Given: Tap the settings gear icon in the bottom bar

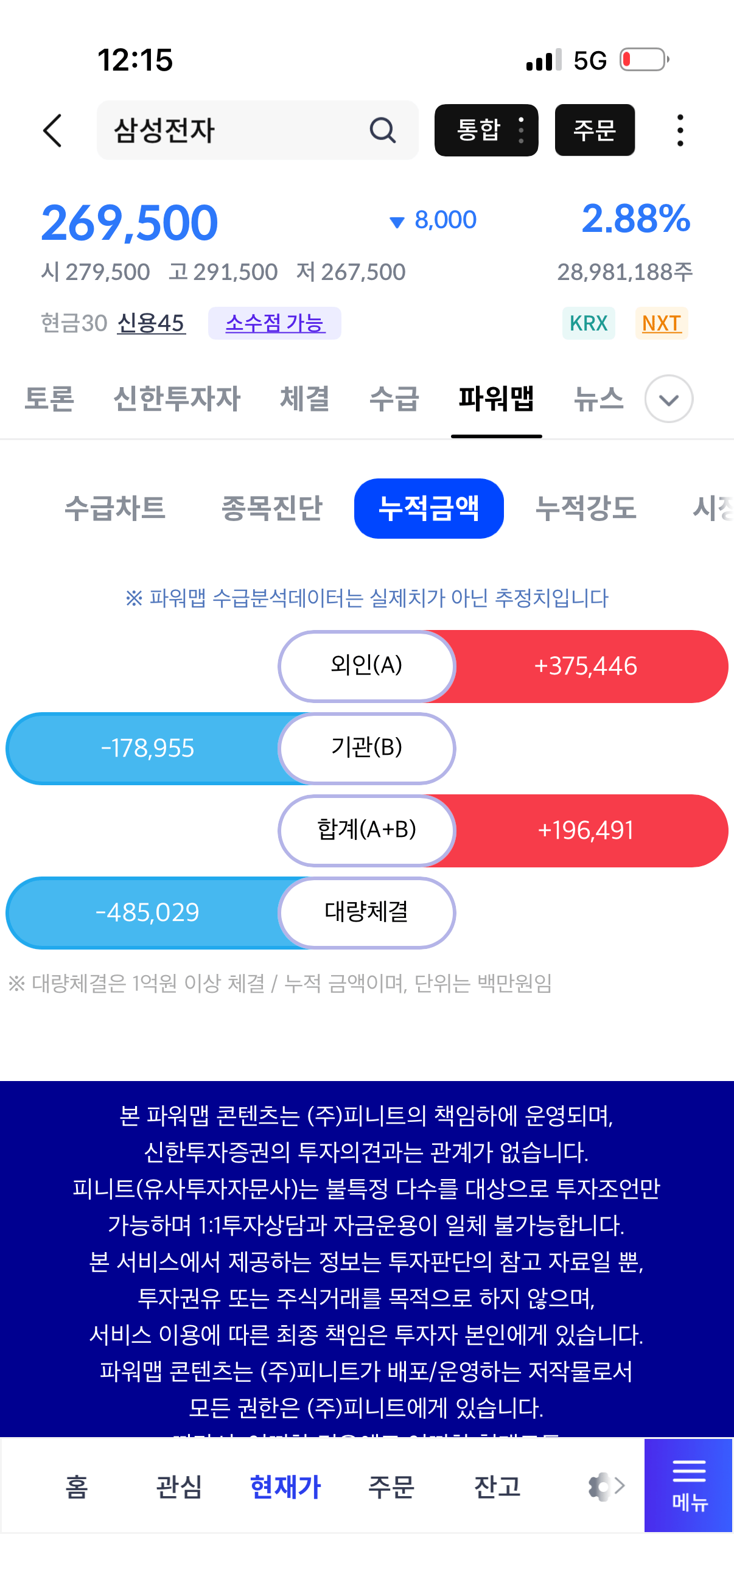Looking at the screenshot, I should point(599,1486).
